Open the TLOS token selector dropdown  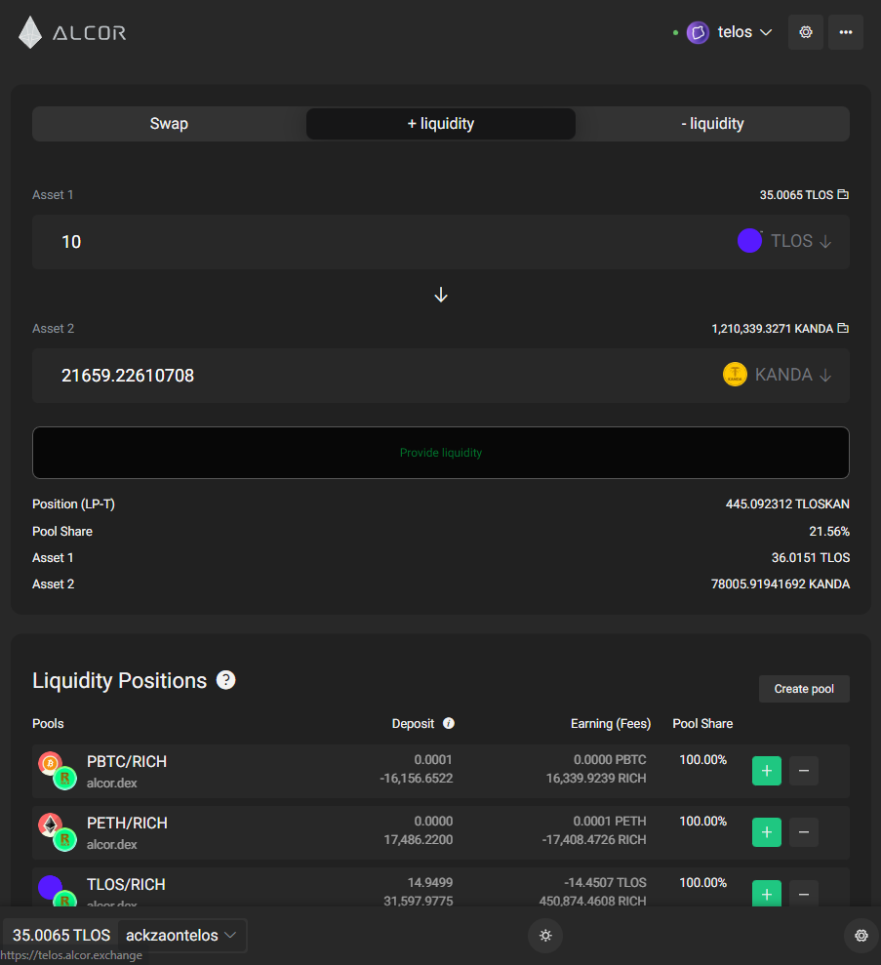pos(784,241)
